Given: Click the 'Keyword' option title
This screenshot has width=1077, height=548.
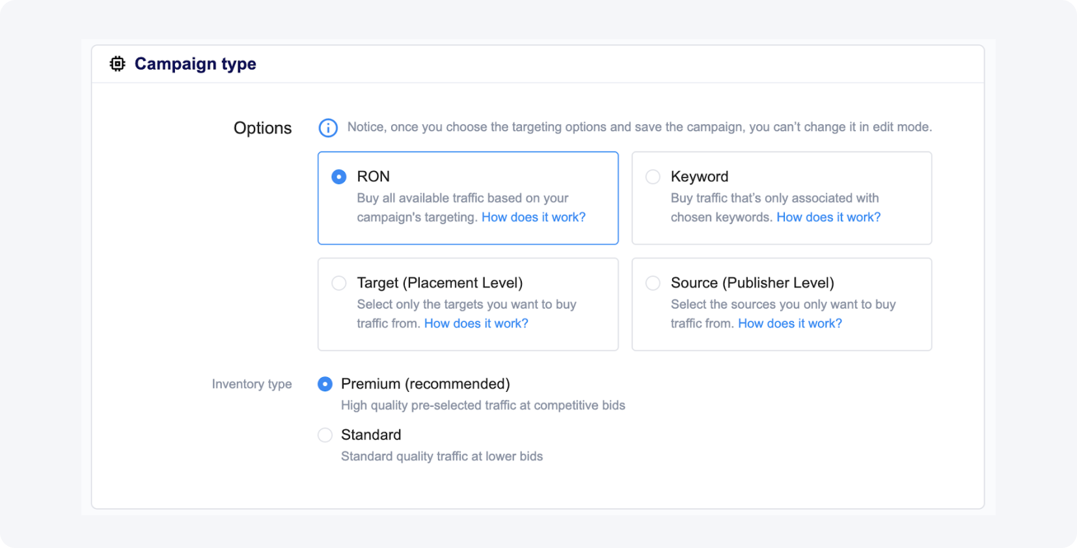Looking at the screenshot, I should (x=700, y=177).
